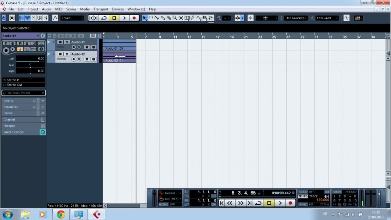The image size is (391, 220).
Task: Open the Audio menu
Action: tap(47, 9)
